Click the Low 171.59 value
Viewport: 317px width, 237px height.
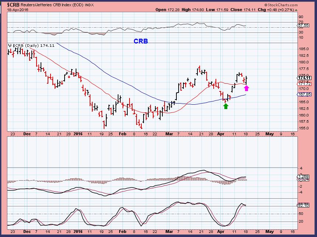217,10
